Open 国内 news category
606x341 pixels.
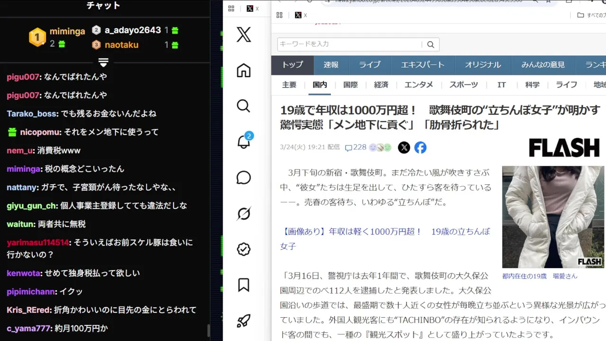pyautogui.click(x=320, y=85)
